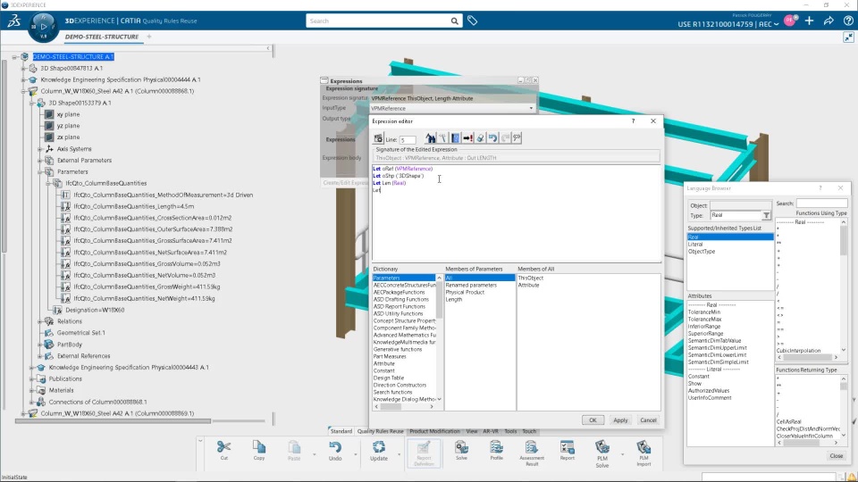The image size is (858, 482).
Task: Open the dropdown arrow next to Paste
Action: (314, 454)
